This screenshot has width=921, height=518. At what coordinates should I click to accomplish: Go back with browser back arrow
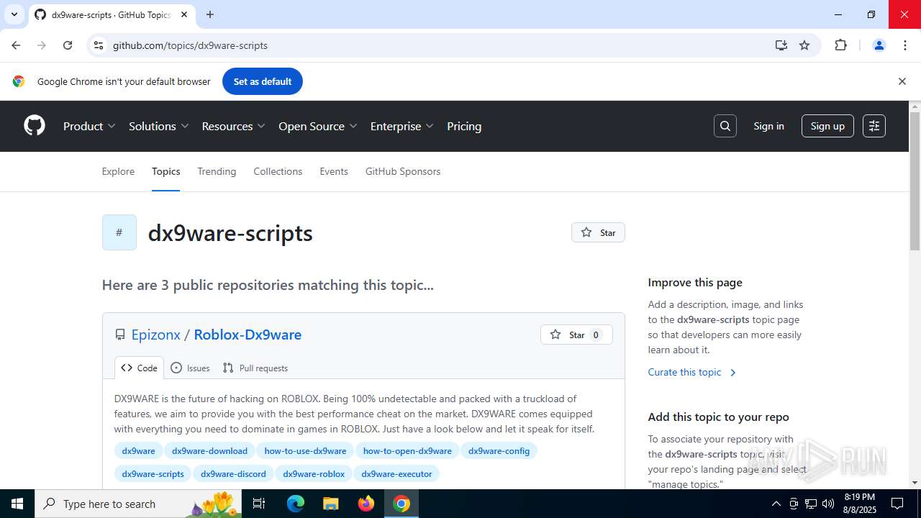pos(16,45)
